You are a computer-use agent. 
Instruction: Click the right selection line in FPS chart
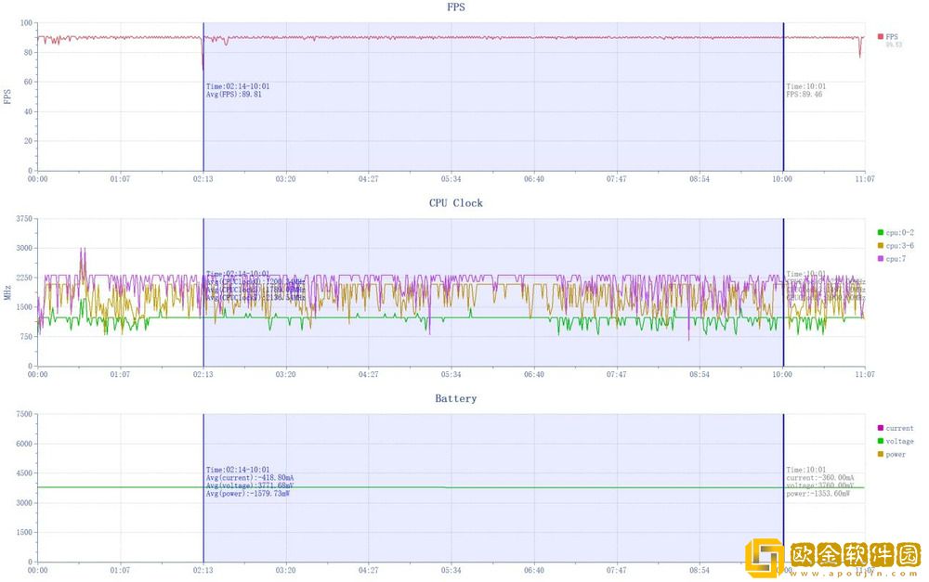point(783,121)
